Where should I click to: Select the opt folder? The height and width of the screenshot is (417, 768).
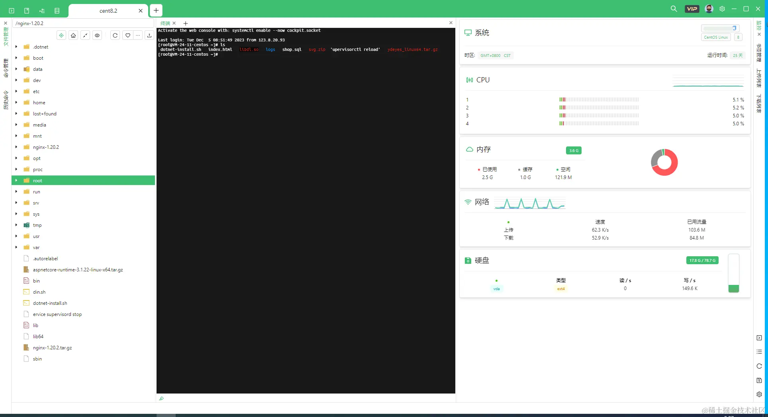[x=83, y=158]
